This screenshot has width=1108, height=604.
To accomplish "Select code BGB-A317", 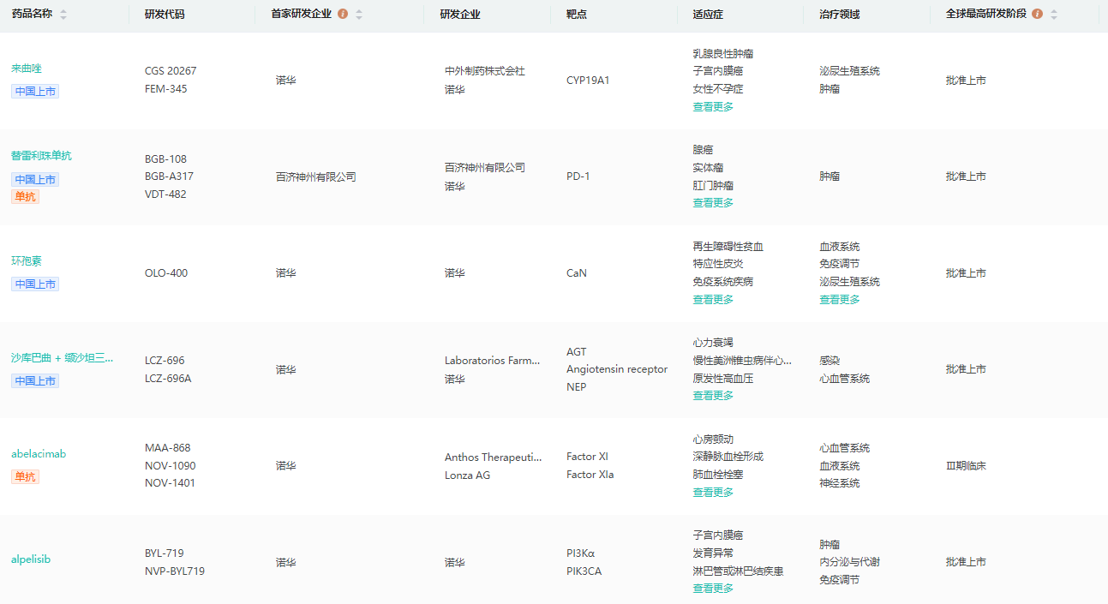I will [170, 176].
